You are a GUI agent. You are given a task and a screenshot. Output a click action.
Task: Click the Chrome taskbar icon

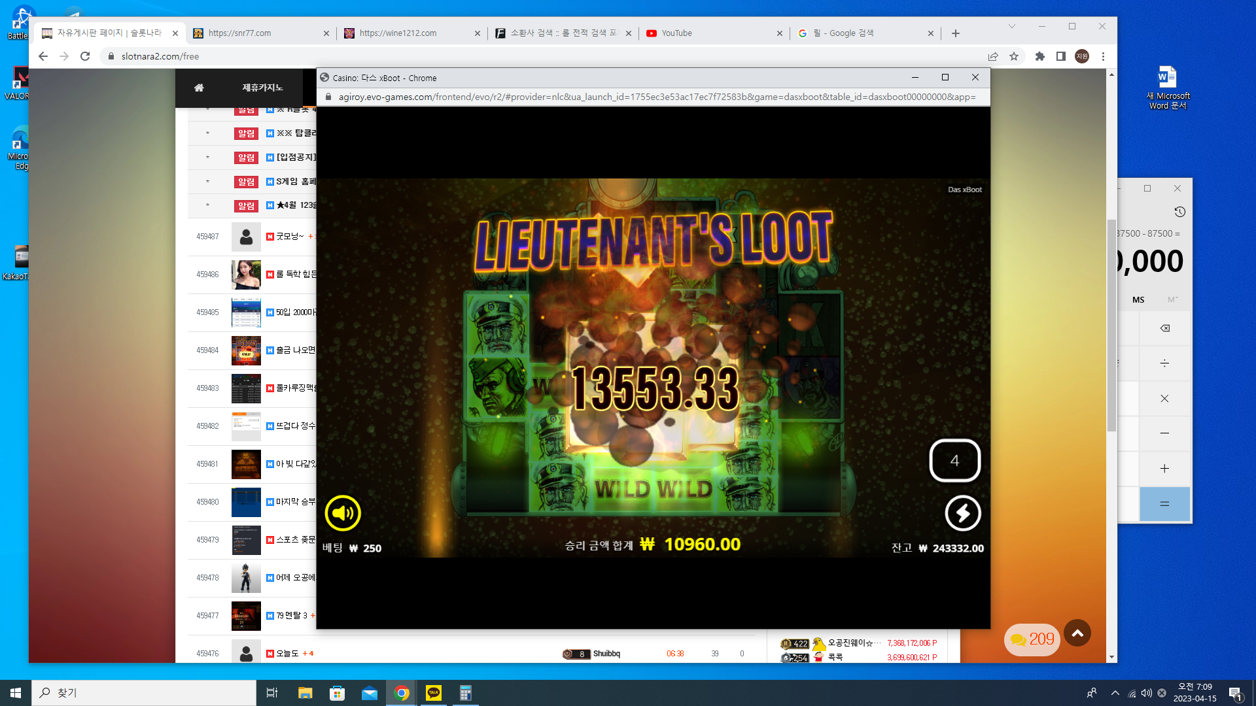402,693
